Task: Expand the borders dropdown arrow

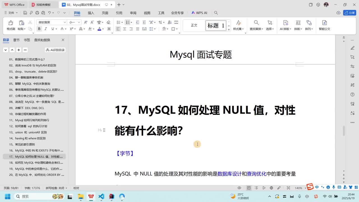Action: [x=177, y=29]
